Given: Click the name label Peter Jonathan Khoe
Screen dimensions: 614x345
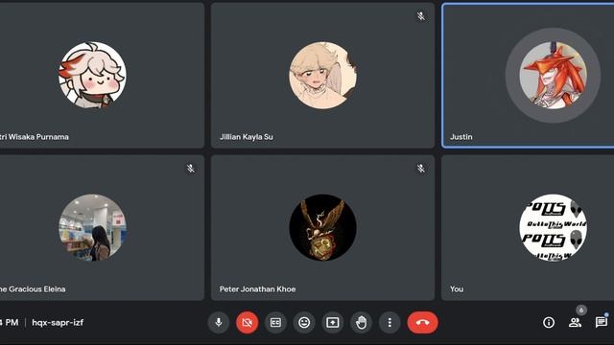Looking at the screenshot, I should coord(258,289).
